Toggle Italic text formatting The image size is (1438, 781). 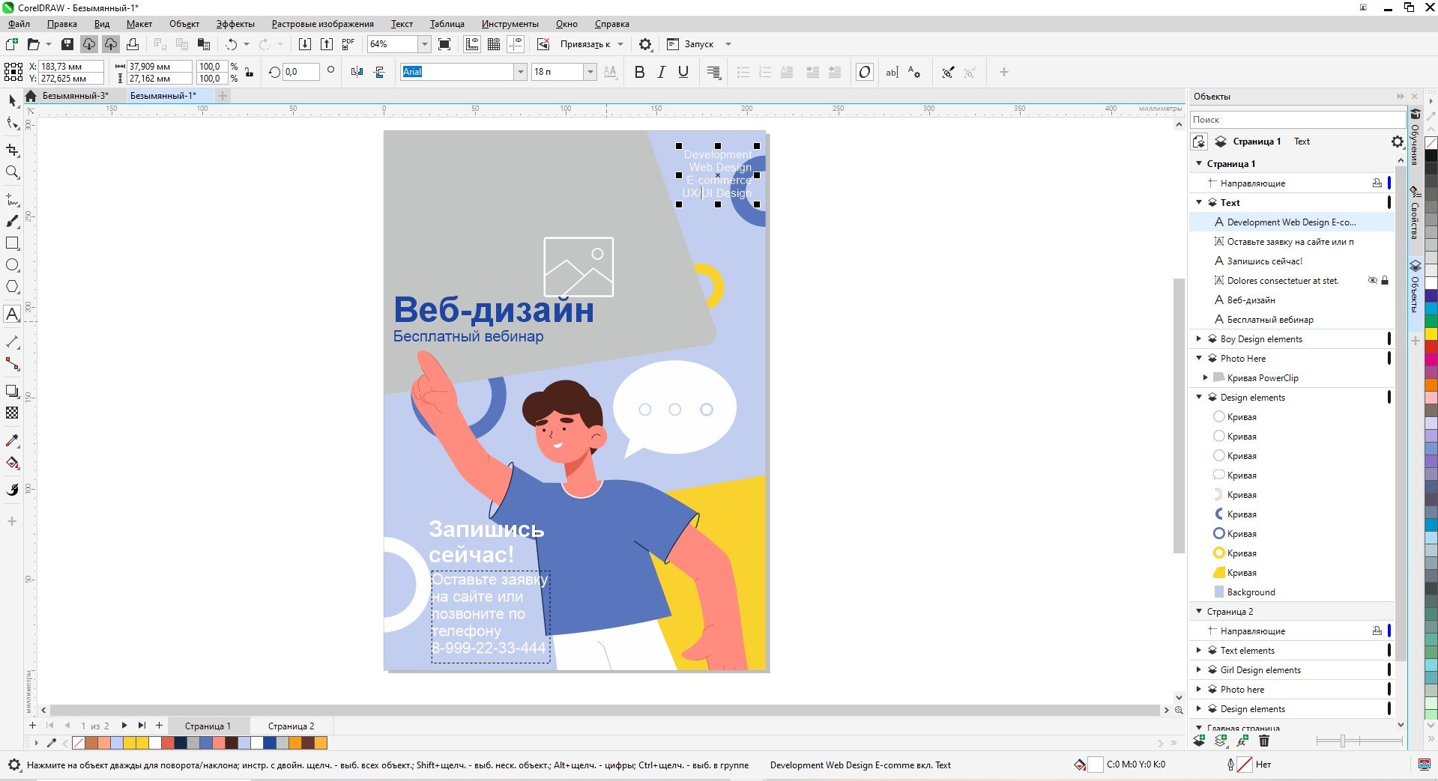[661, 72]
